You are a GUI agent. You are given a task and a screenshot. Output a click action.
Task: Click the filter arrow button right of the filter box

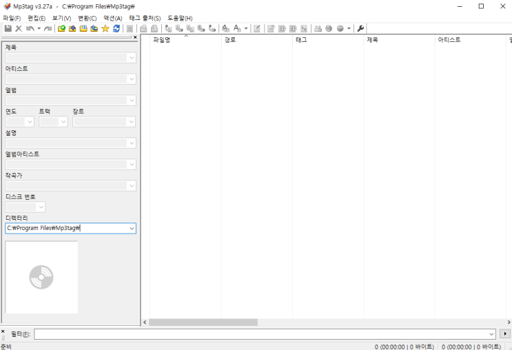click(505, 333)
